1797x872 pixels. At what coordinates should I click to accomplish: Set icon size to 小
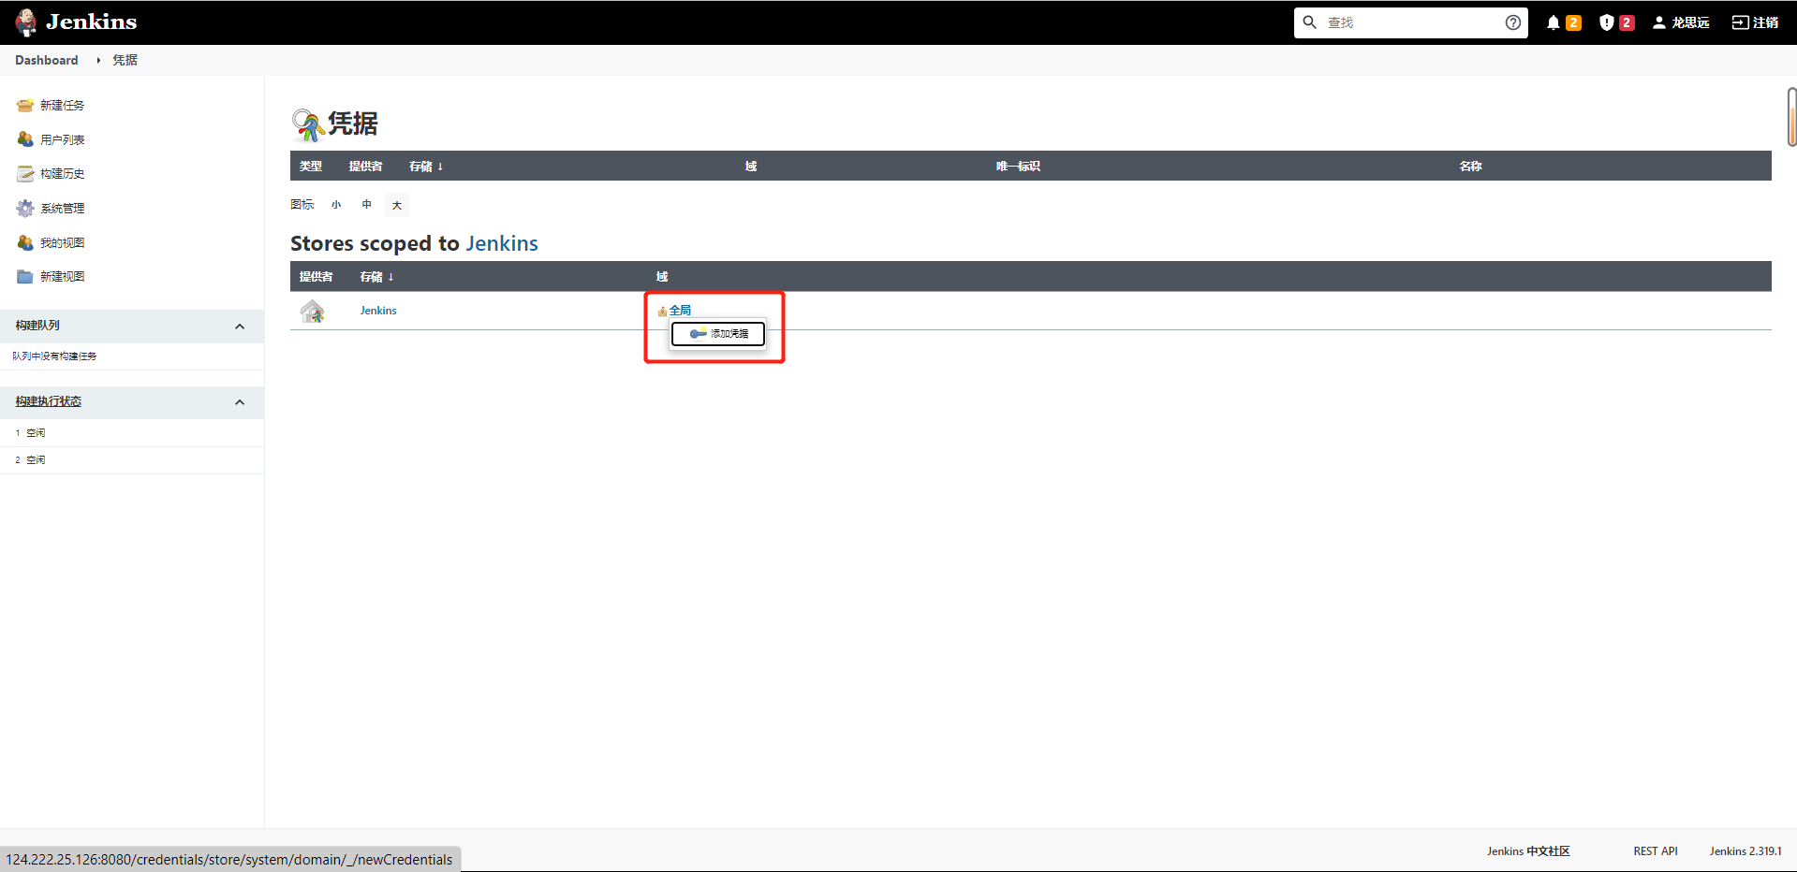336,205
